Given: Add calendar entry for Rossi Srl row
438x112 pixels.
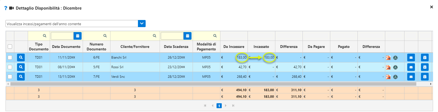Looking at the screenshot, I should (425, 67).
